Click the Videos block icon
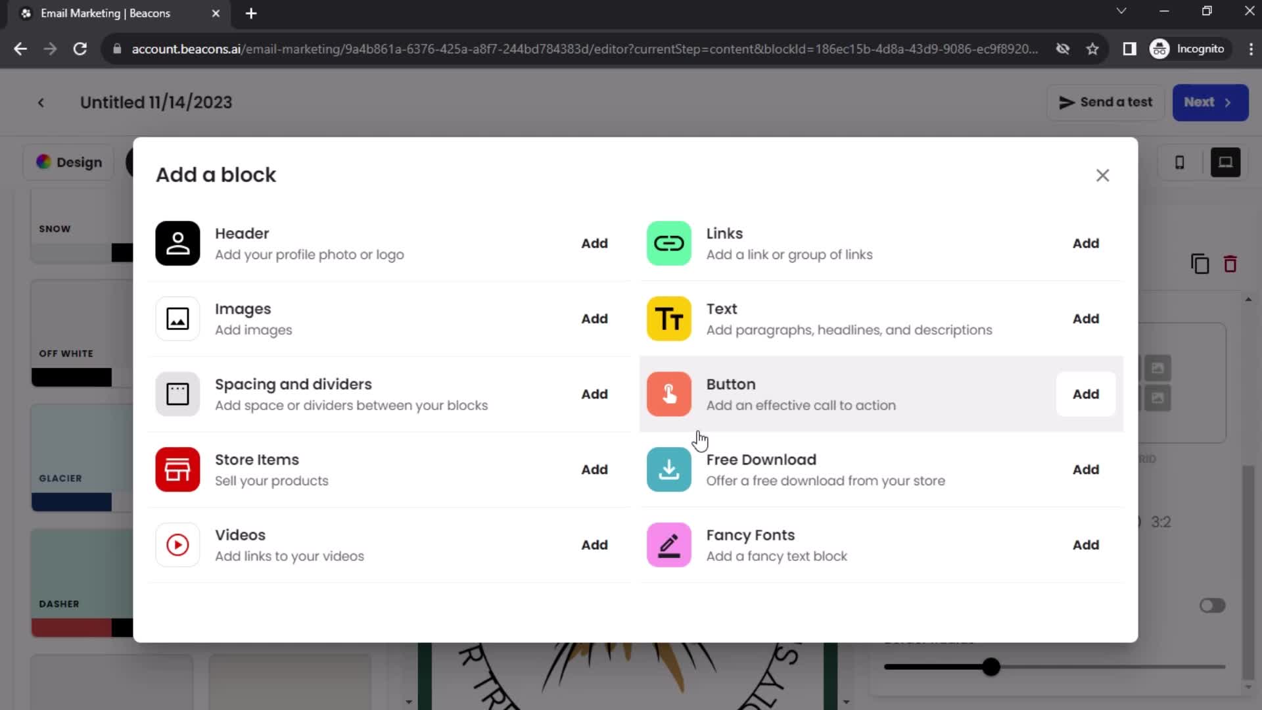Screen dimensions: 1262x710 pyautogui.click(x=177, y=544)
